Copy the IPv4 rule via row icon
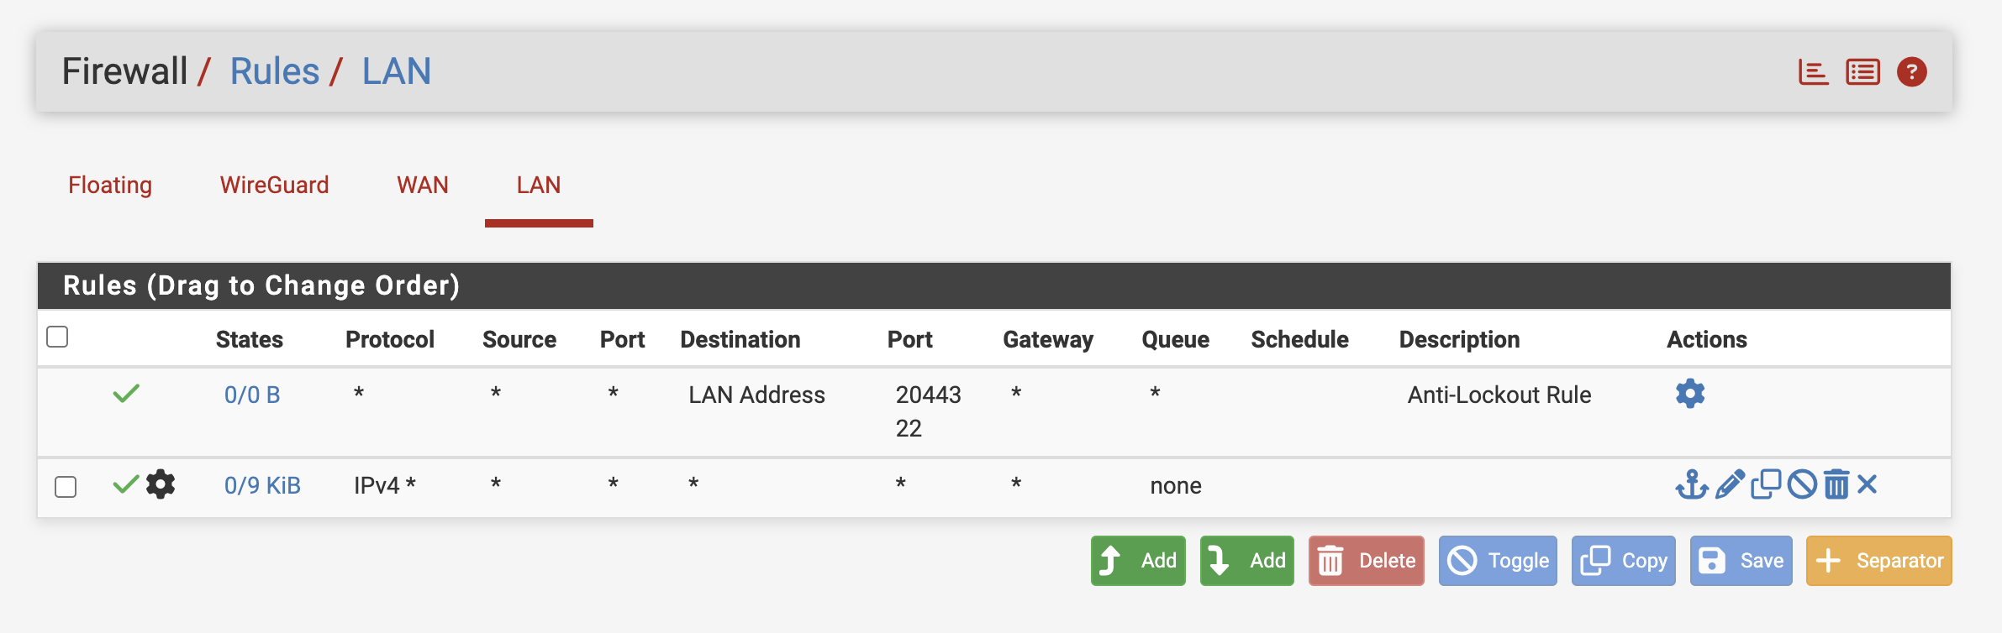2002x633 pixels. click(1766, 484)
